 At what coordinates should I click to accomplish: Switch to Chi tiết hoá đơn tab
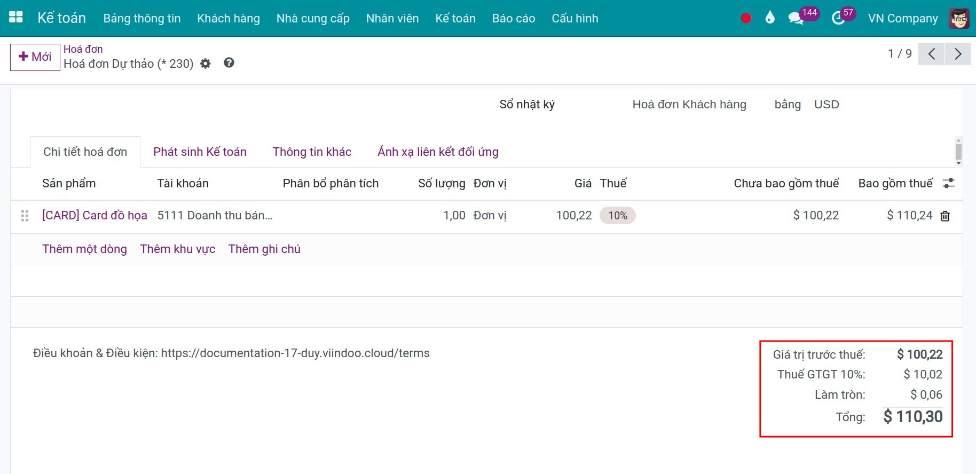click(x=85, y=152)
